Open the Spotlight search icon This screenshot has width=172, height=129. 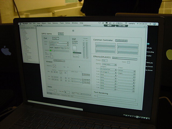(x=154, y=24)
